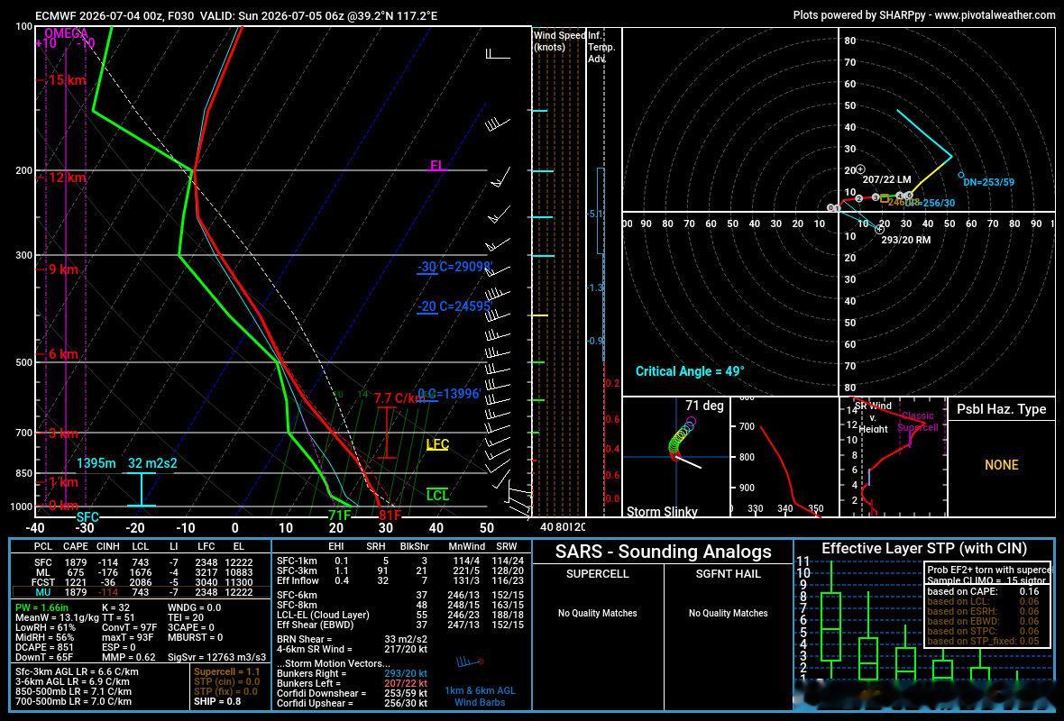Click the Bunkers Right = 293/20 kt row
The height and width of the screenshot is (721, 1064).
[x=353, y=673]
